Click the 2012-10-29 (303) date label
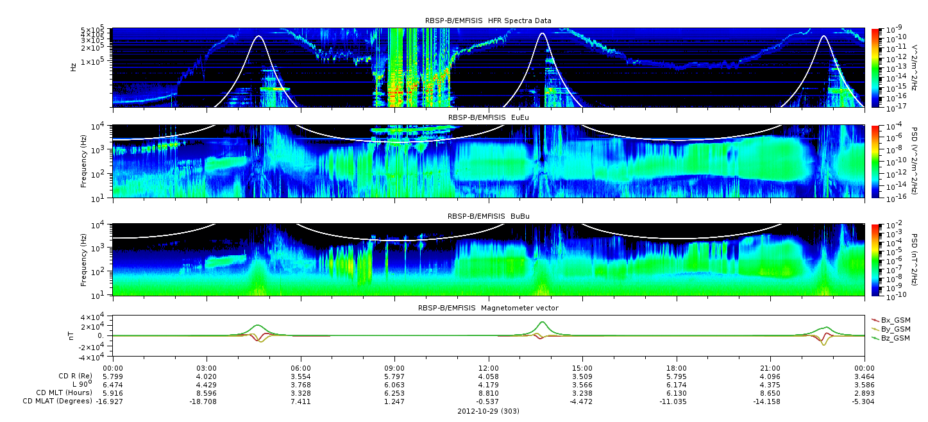The image size is (928, 422). point(488,411)
